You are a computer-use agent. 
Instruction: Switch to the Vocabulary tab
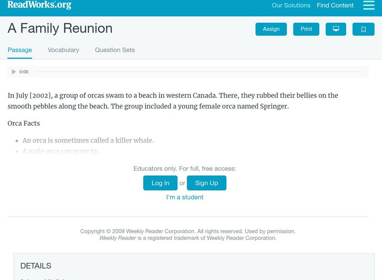click(64, 50)
